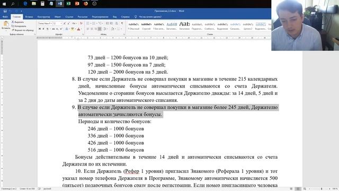Click the justify alignment icon

click(x=100, y=29)
